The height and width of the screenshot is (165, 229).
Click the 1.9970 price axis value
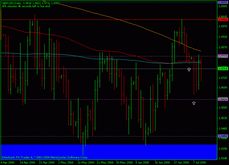point(223,26)
